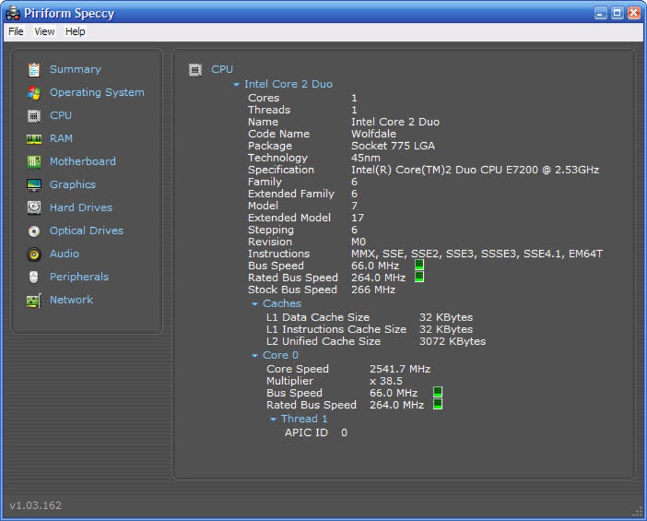Click the 45nm technology value
The image size is (647, 521).
tap(365, 158)
